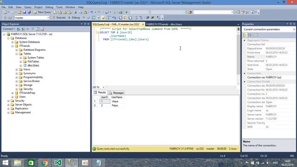297x167 pixels.
Task: Click the Execute button
Action: tap(59, 18)
